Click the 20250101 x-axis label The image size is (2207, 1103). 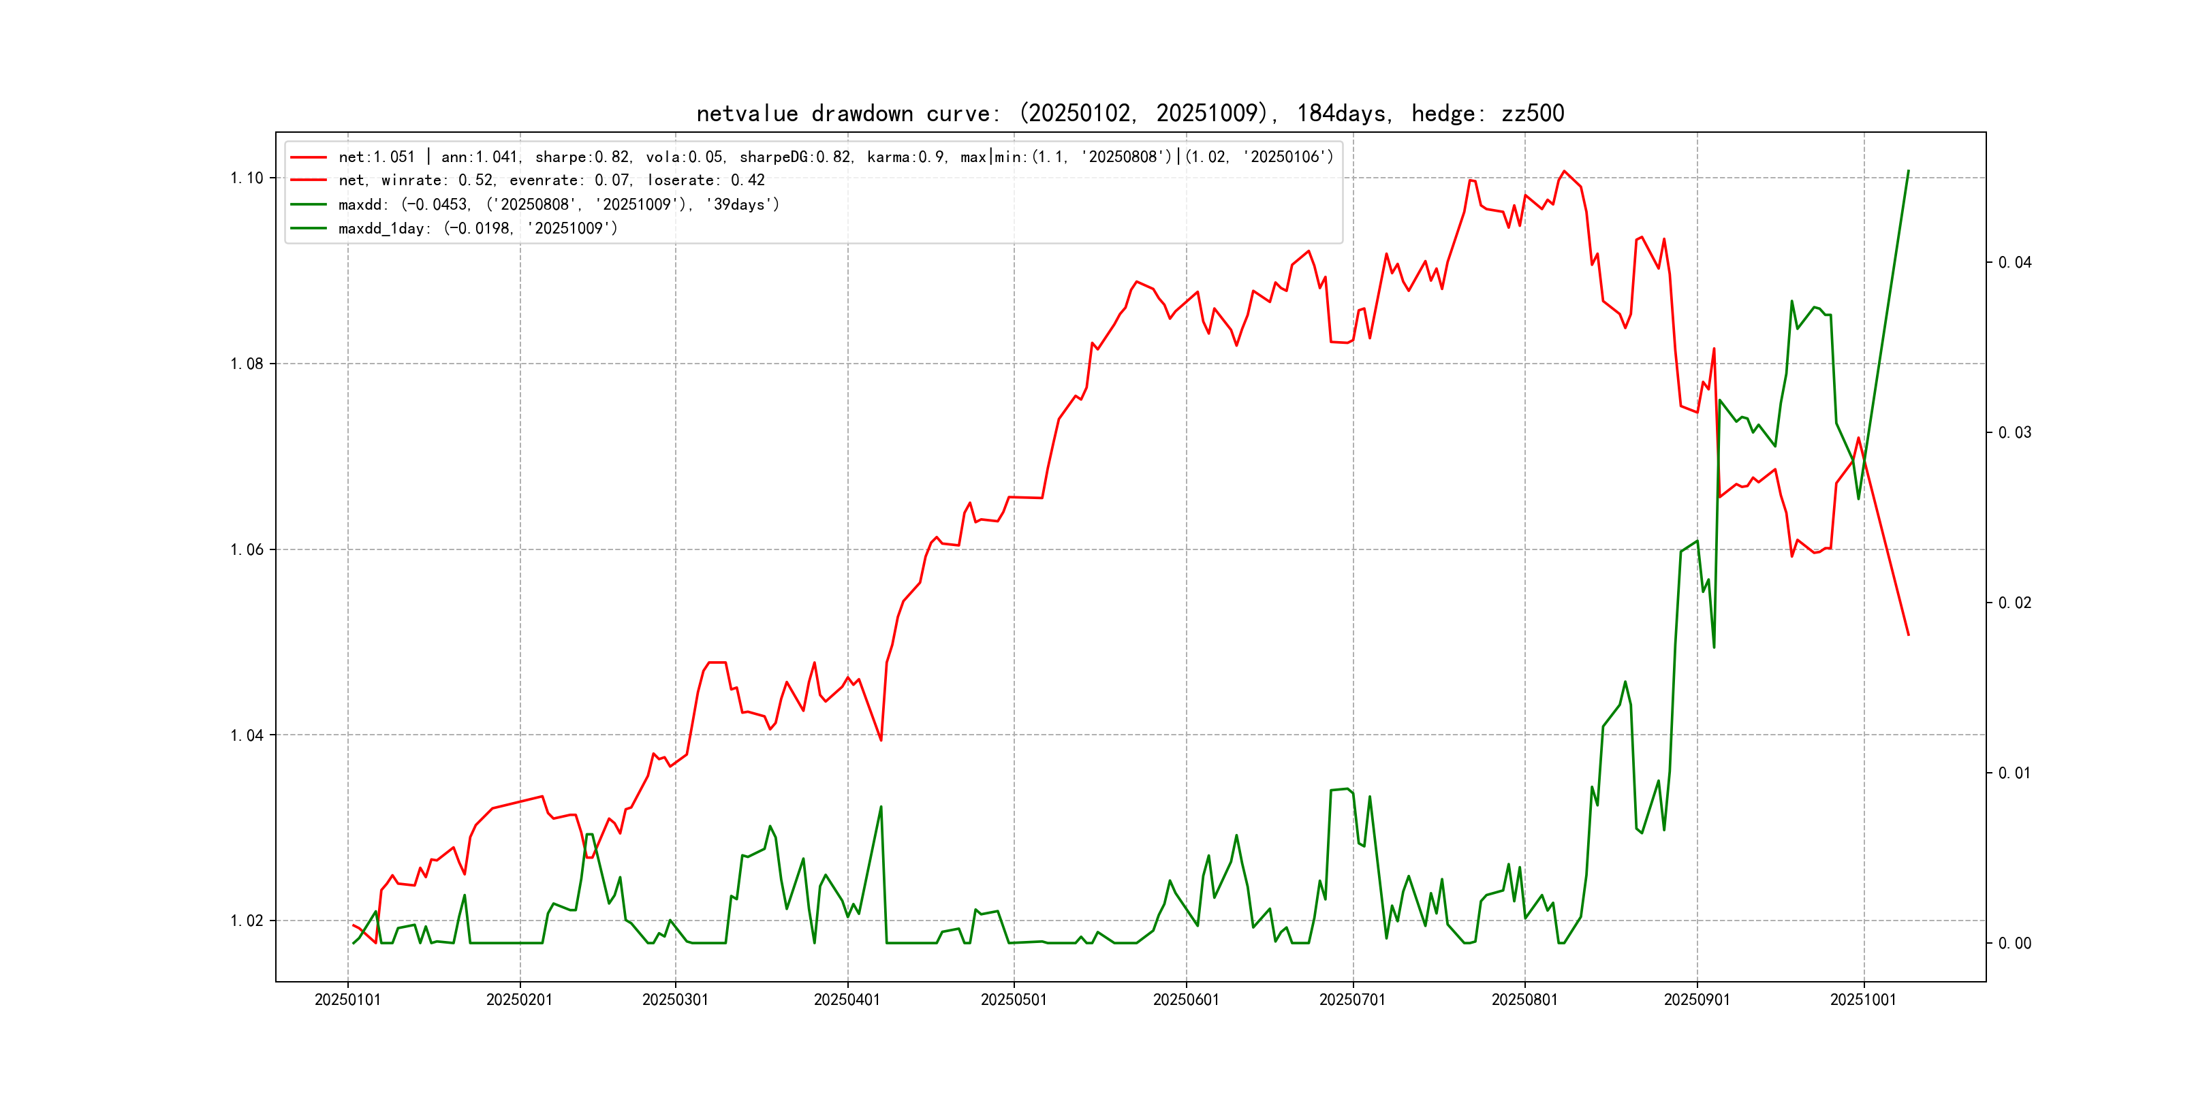point(348,1000)
